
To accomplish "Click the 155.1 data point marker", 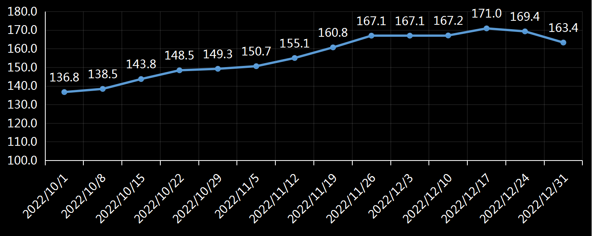I will point(295,58).
